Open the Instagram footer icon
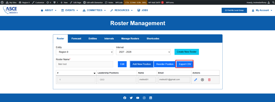 tap(144, 98)
